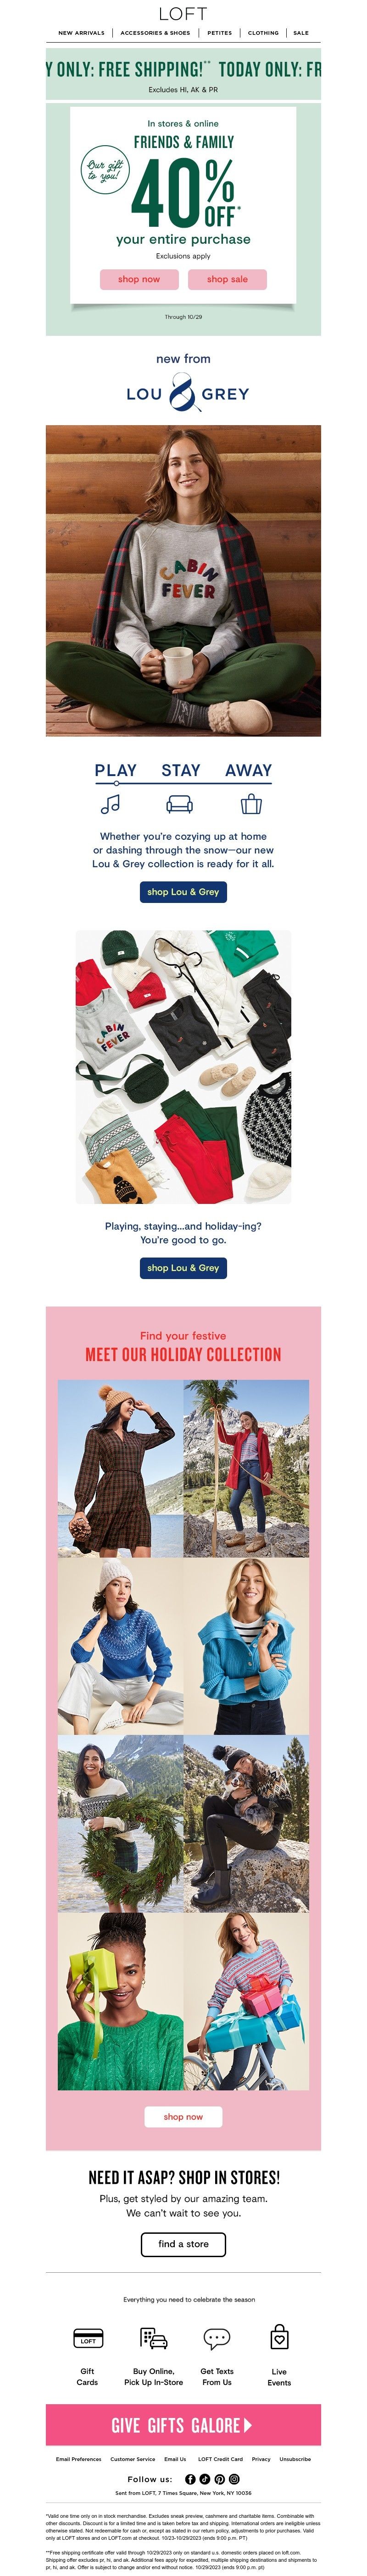The width and height of the screenshot is (367, 2576).
Task: Open the Instagram social icon
Action: [234, 2478]
